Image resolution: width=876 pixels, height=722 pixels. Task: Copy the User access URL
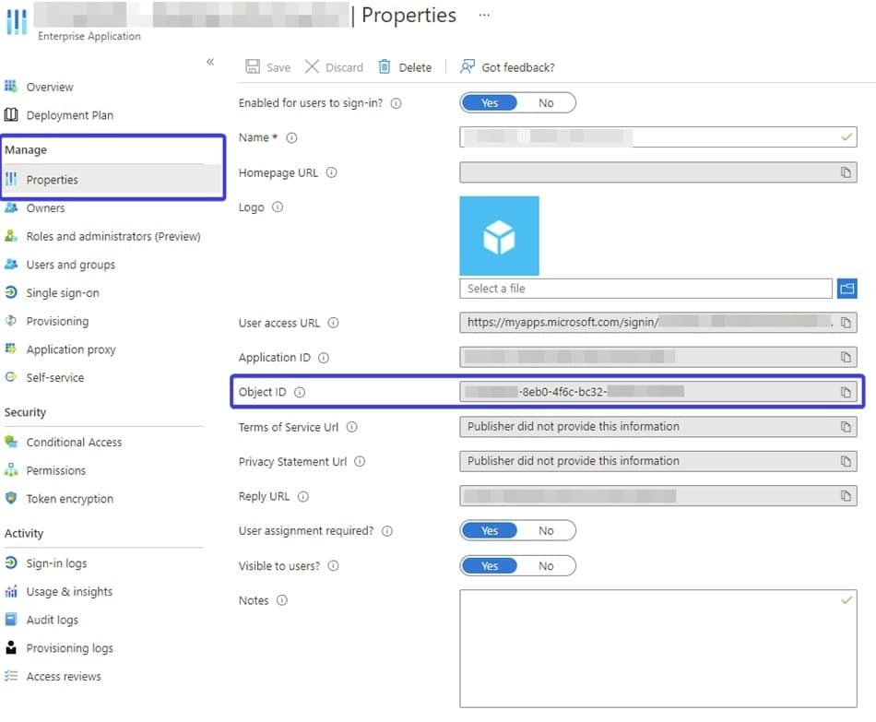pos(846,323)
